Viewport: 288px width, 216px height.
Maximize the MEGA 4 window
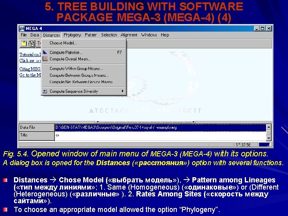pos(262,28)
